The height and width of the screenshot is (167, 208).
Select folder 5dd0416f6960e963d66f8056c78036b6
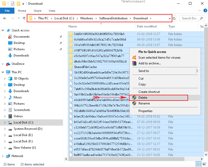point(99,34)
